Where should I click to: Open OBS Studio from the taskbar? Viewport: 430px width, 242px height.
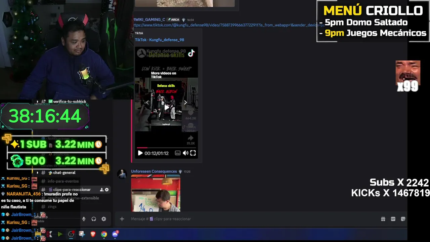[71, 234]
